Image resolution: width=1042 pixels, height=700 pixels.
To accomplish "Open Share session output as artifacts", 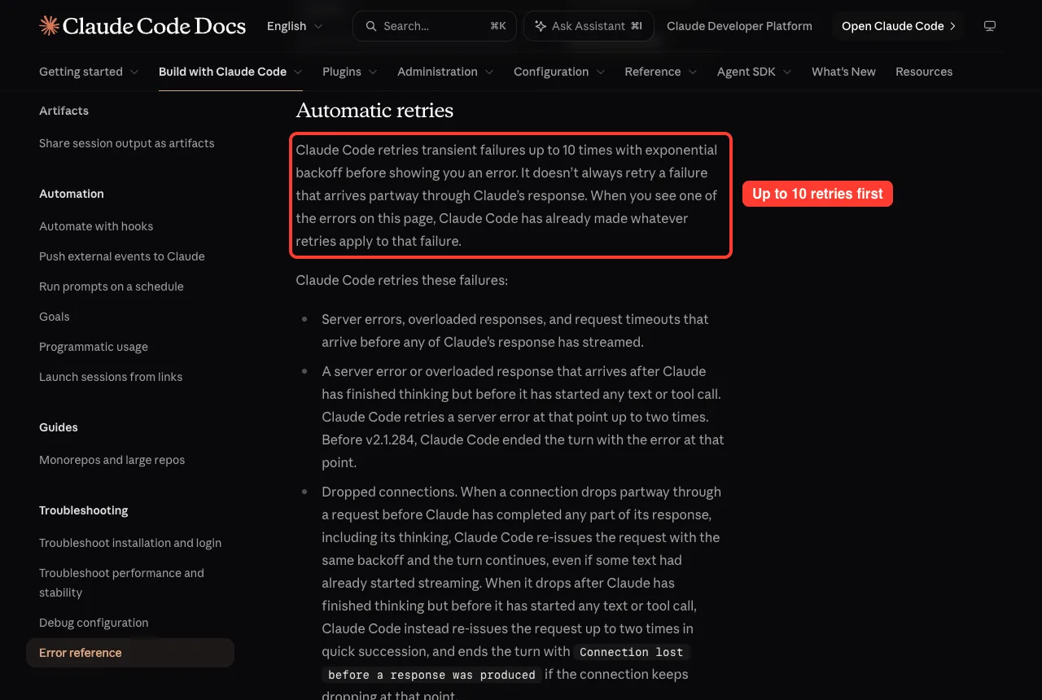I will tap(127, 143).
